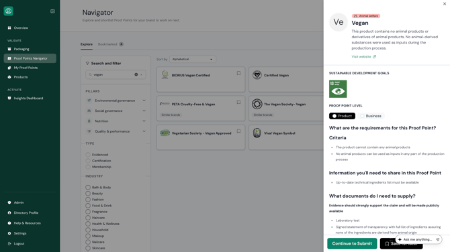
Task: Click the Certified Vegan heart logo
Action: 257,75
